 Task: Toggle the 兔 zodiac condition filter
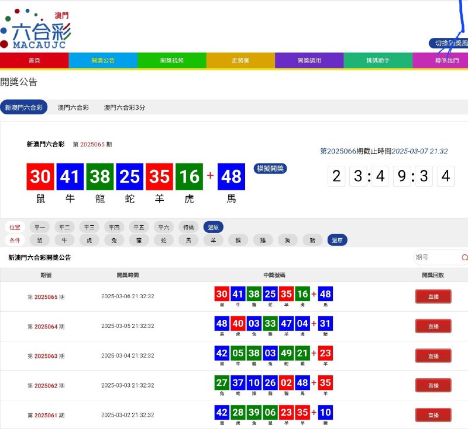pyautogui.click(x=114, y=240)
